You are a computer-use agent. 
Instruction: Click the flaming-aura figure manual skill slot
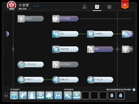point(32,95)
